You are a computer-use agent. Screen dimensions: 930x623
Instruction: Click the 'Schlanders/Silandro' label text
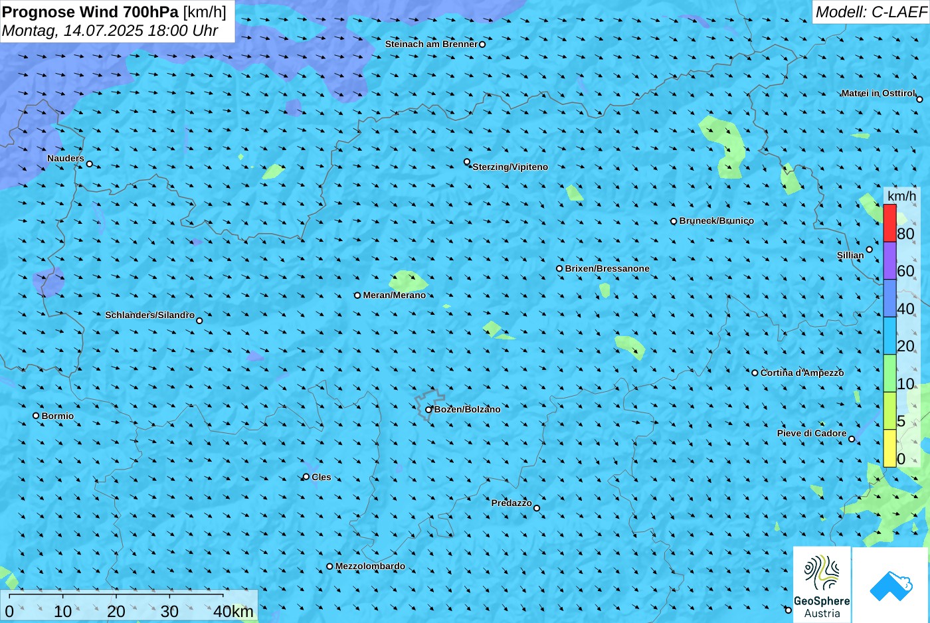click(x=150, y=315)
